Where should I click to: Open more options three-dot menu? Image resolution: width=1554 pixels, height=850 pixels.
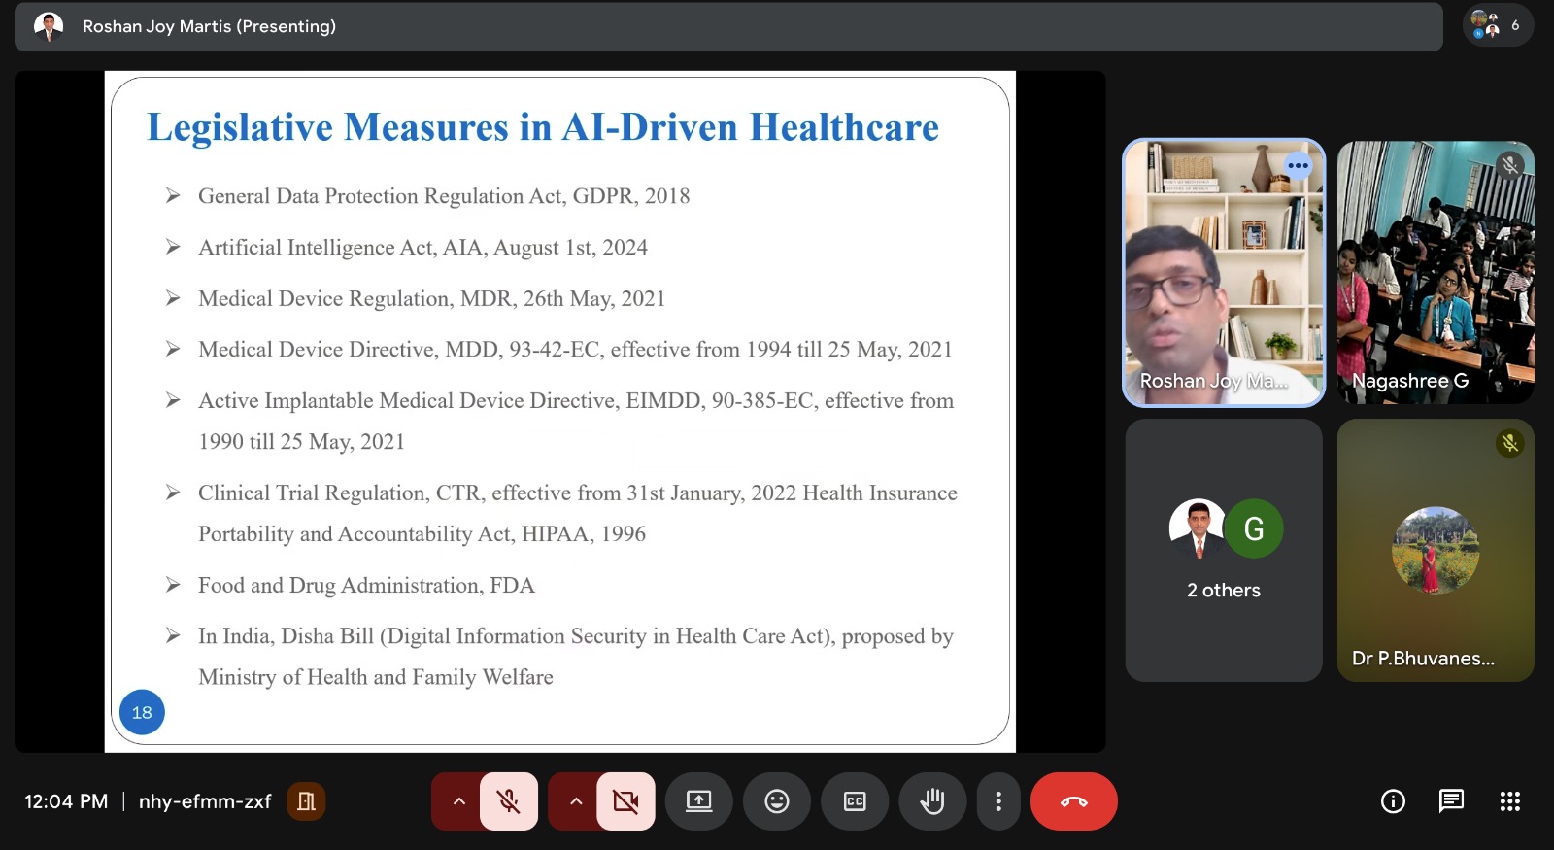pos(998,801)
